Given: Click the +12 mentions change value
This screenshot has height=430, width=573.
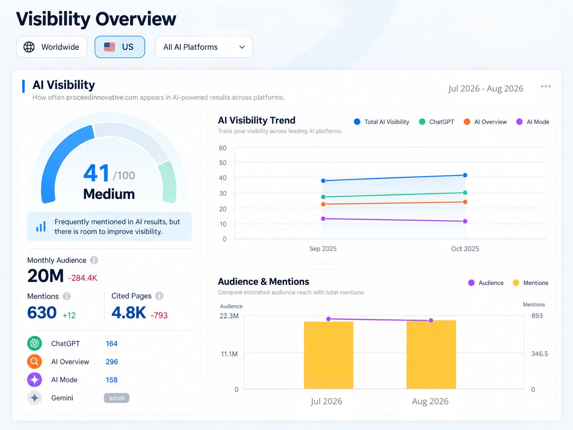Looking at the screenshot, I should (x=69, y=316).
